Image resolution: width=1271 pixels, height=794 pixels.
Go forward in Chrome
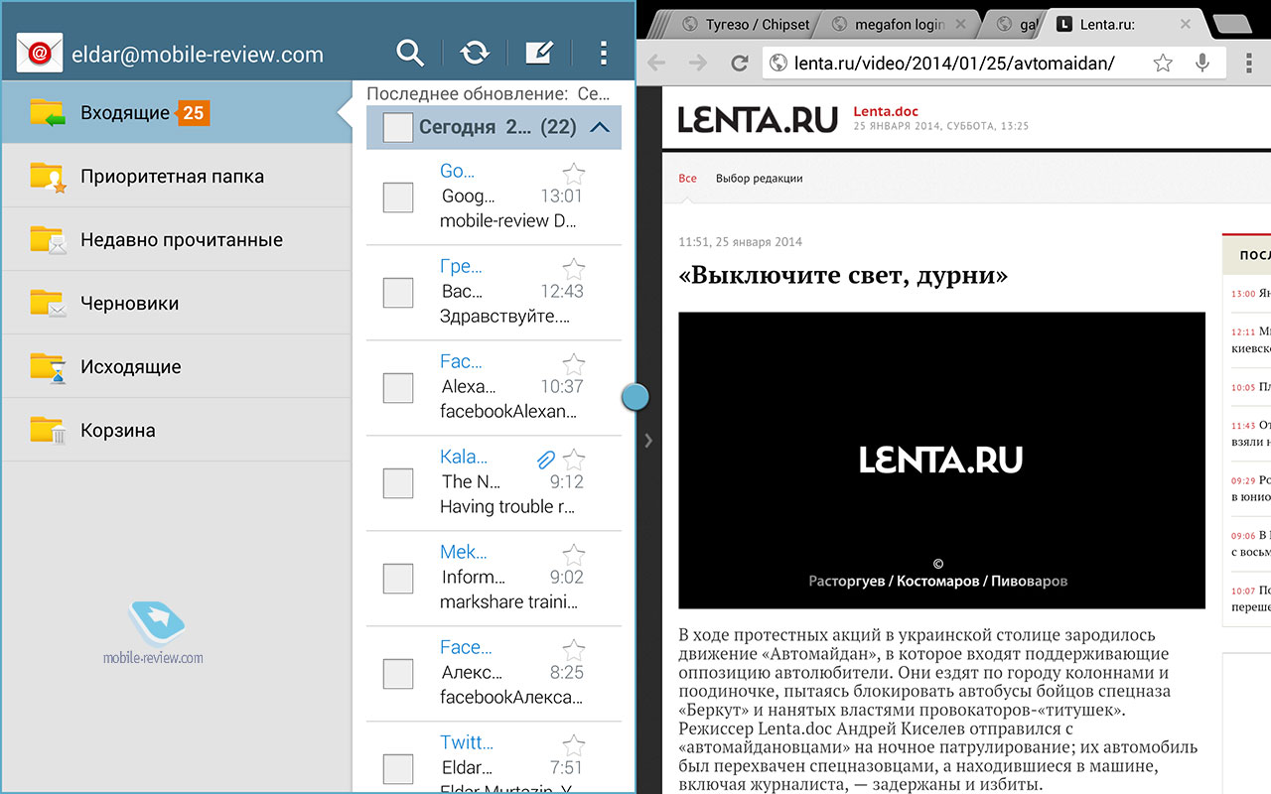coord(698,64)
